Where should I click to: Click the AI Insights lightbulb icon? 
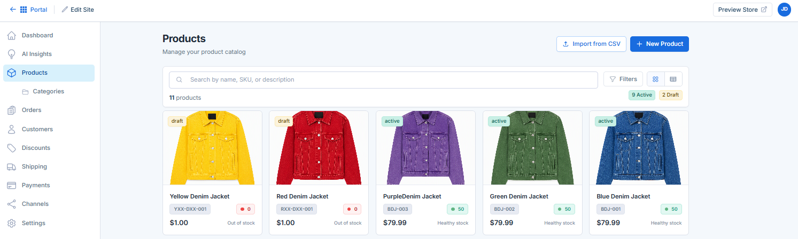click(x=12, y=54)
